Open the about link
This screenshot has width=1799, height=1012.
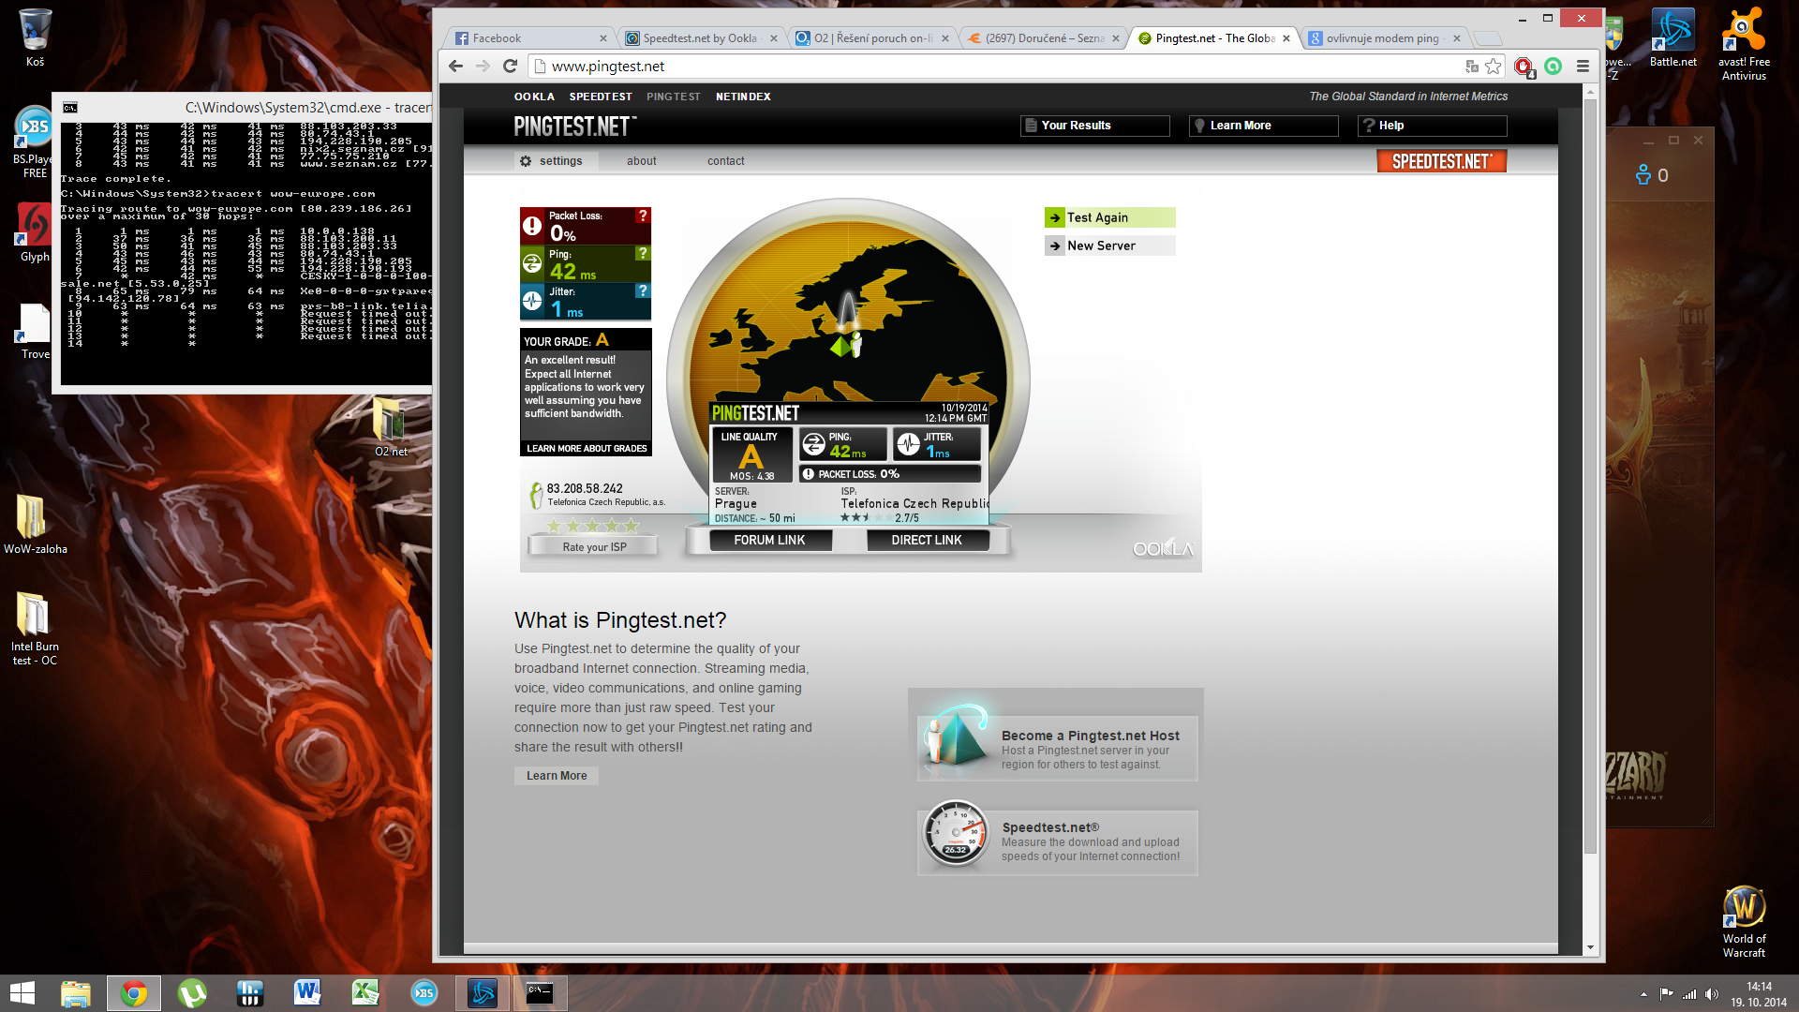642,161
